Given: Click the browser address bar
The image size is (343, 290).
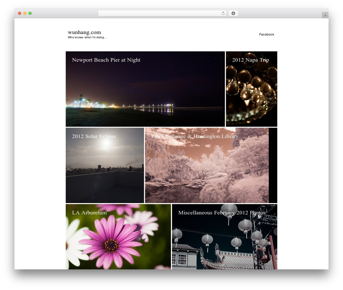Looking at the screenshot, I should [162, 13].
